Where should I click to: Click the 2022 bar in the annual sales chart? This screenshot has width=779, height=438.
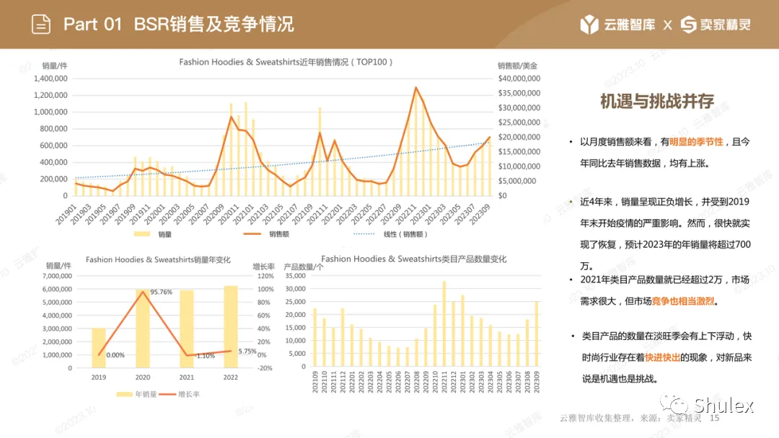point(231,327)
